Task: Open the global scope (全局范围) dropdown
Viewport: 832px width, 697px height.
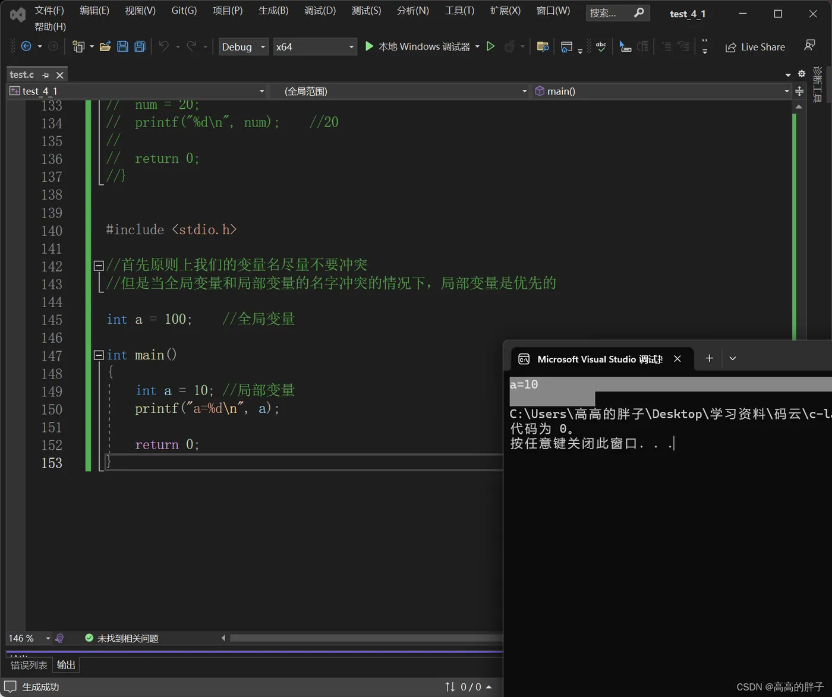Action: pos(399,91)
